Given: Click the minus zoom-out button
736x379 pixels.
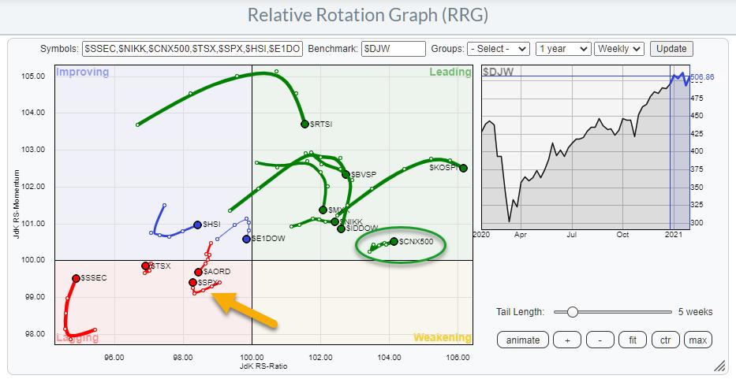Looking at the screenshot, I should 599,340.
